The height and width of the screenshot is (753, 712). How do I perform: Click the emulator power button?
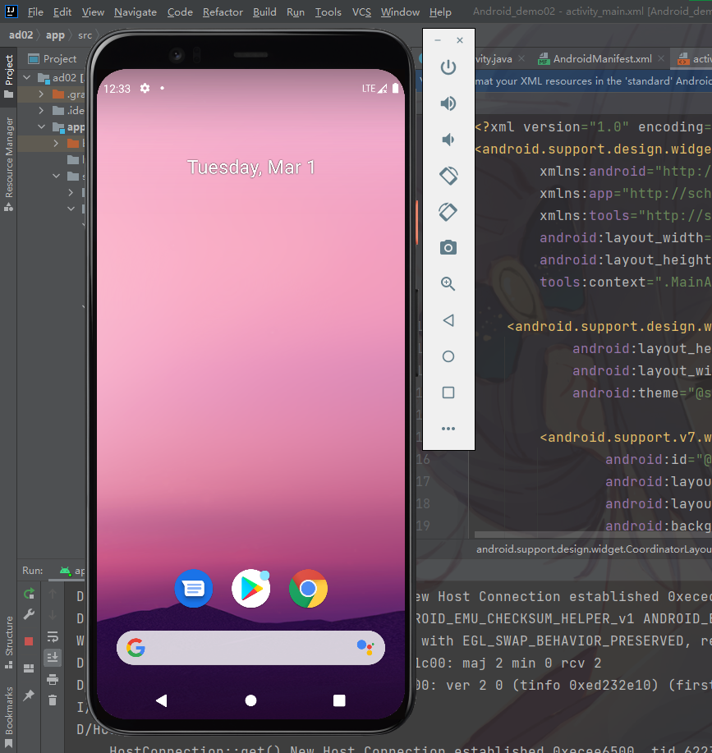pos(448,67)
